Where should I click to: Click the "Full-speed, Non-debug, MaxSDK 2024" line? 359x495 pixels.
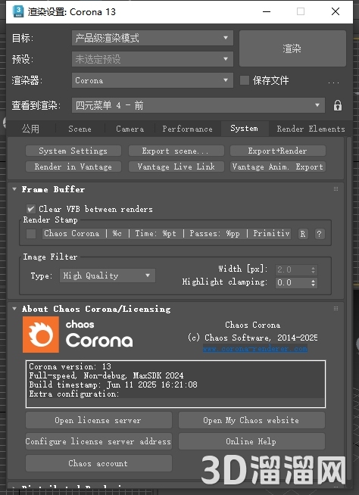click(106, 375)
